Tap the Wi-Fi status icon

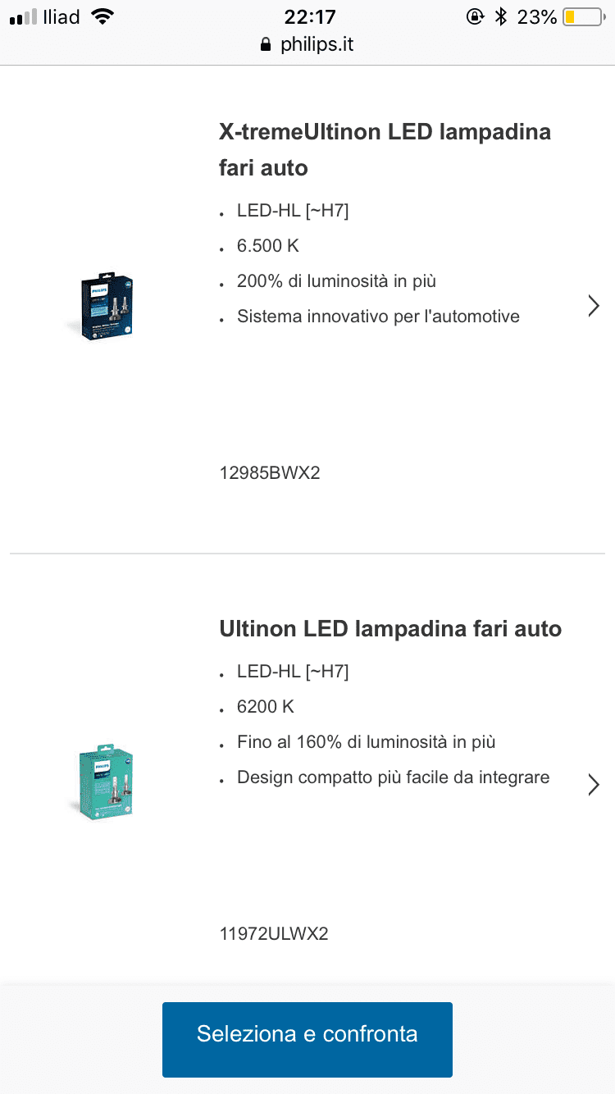(x=102, y=16)
